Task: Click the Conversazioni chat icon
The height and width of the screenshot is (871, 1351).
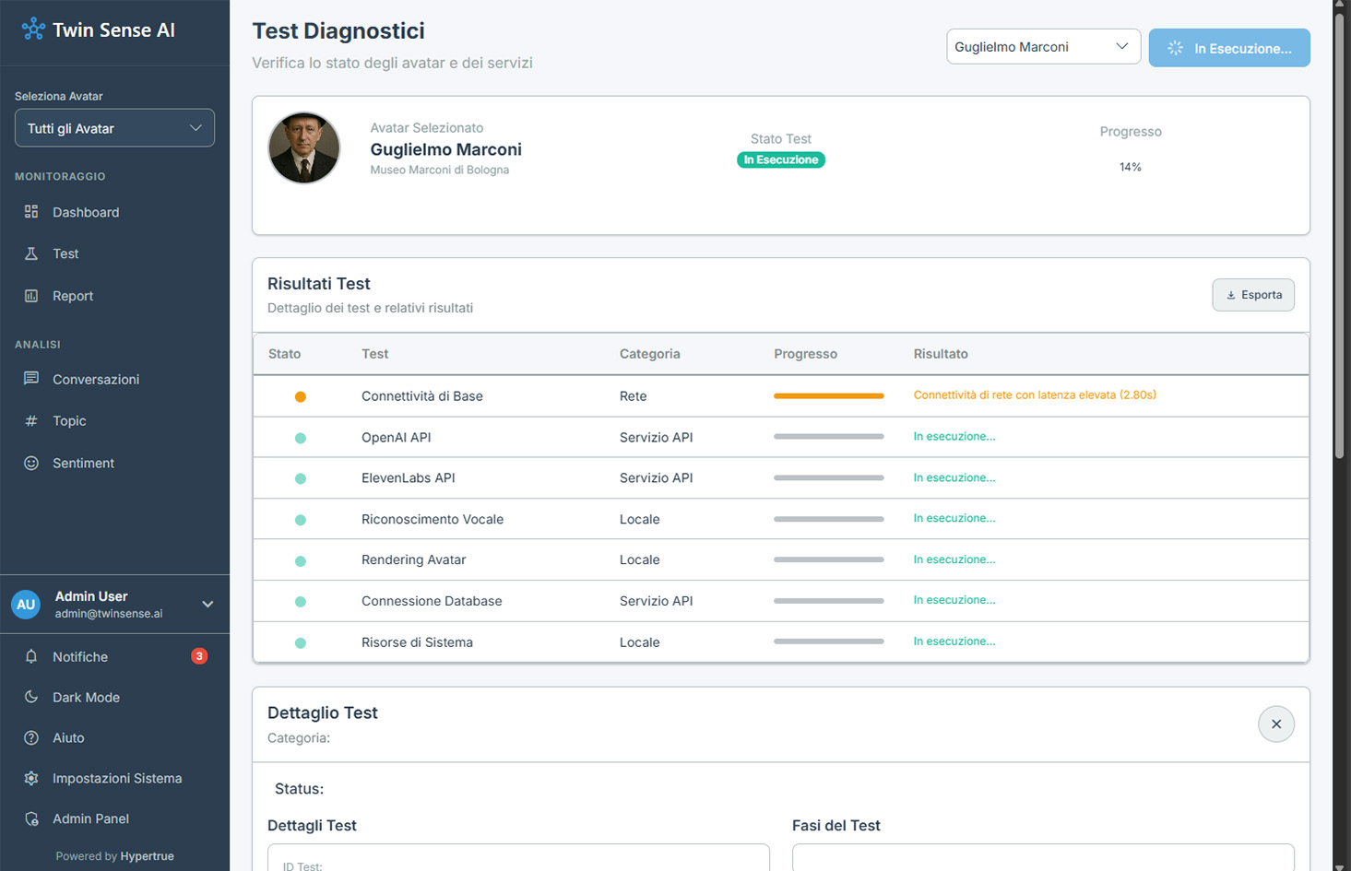Action: tap(31, 379)
